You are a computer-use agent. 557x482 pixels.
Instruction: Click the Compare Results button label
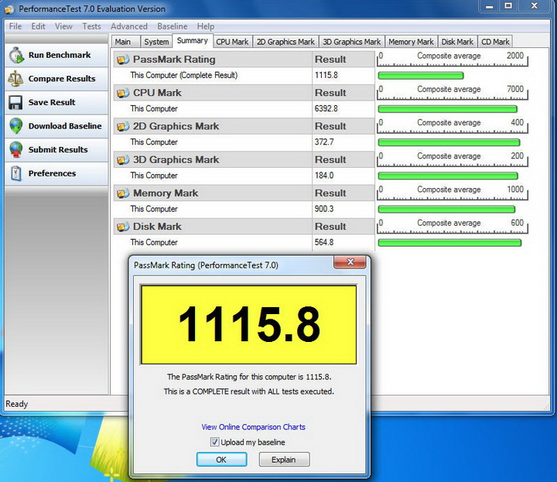[62, 78]
